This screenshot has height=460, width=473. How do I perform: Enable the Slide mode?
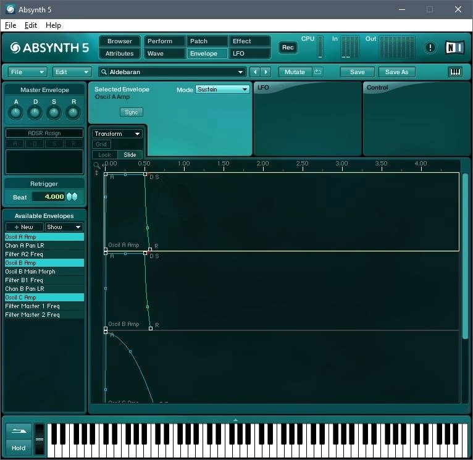click(x=130, y=155)
